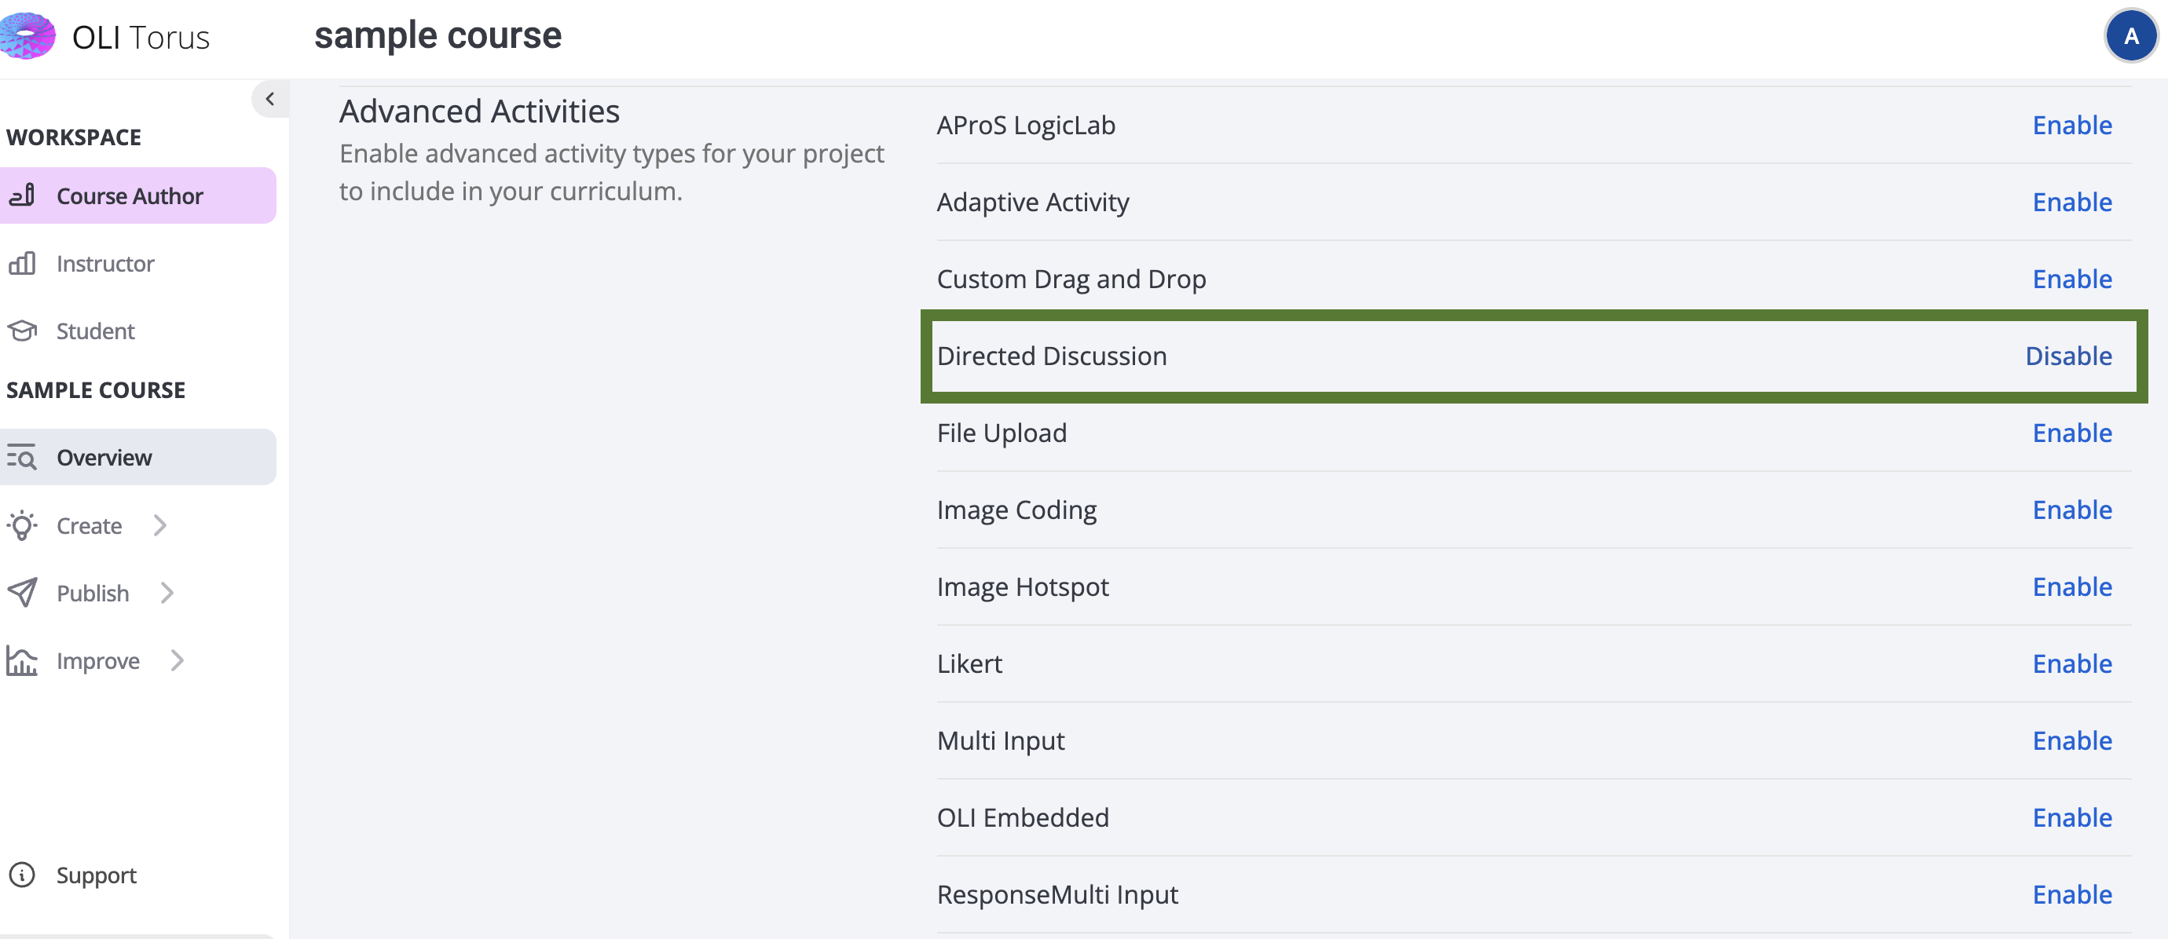Image resolution: width=2168 pixels, height=939 pixels.
Task: Select Overview in the sidebar
Action: point(104,458)
